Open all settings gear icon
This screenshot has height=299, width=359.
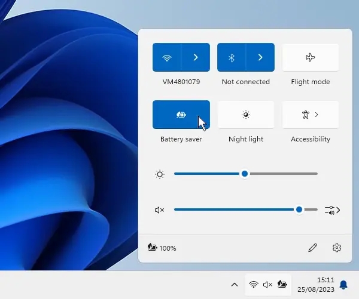point(336,248)
